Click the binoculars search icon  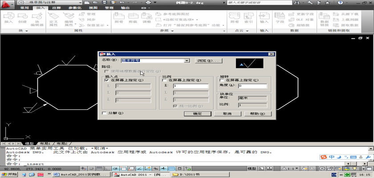click(x=297, y=3)
